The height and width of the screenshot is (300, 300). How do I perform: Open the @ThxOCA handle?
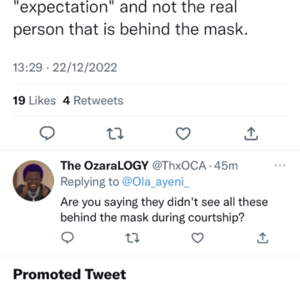coord(179,166)
